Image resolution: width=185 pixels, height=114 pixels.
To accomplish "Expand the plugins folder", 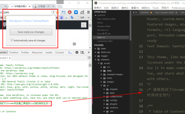I will coord(104,104).
